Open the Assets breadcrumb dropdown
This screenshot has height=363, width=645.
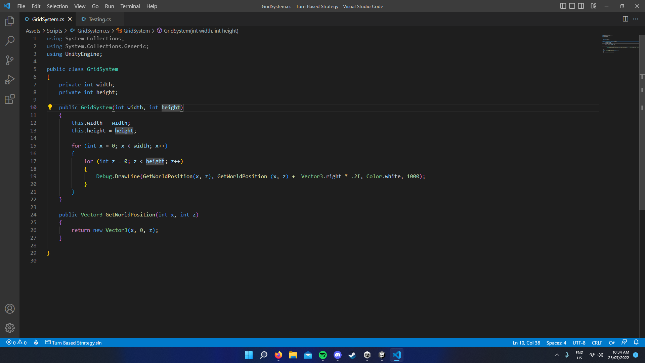[x=33, y=31]
